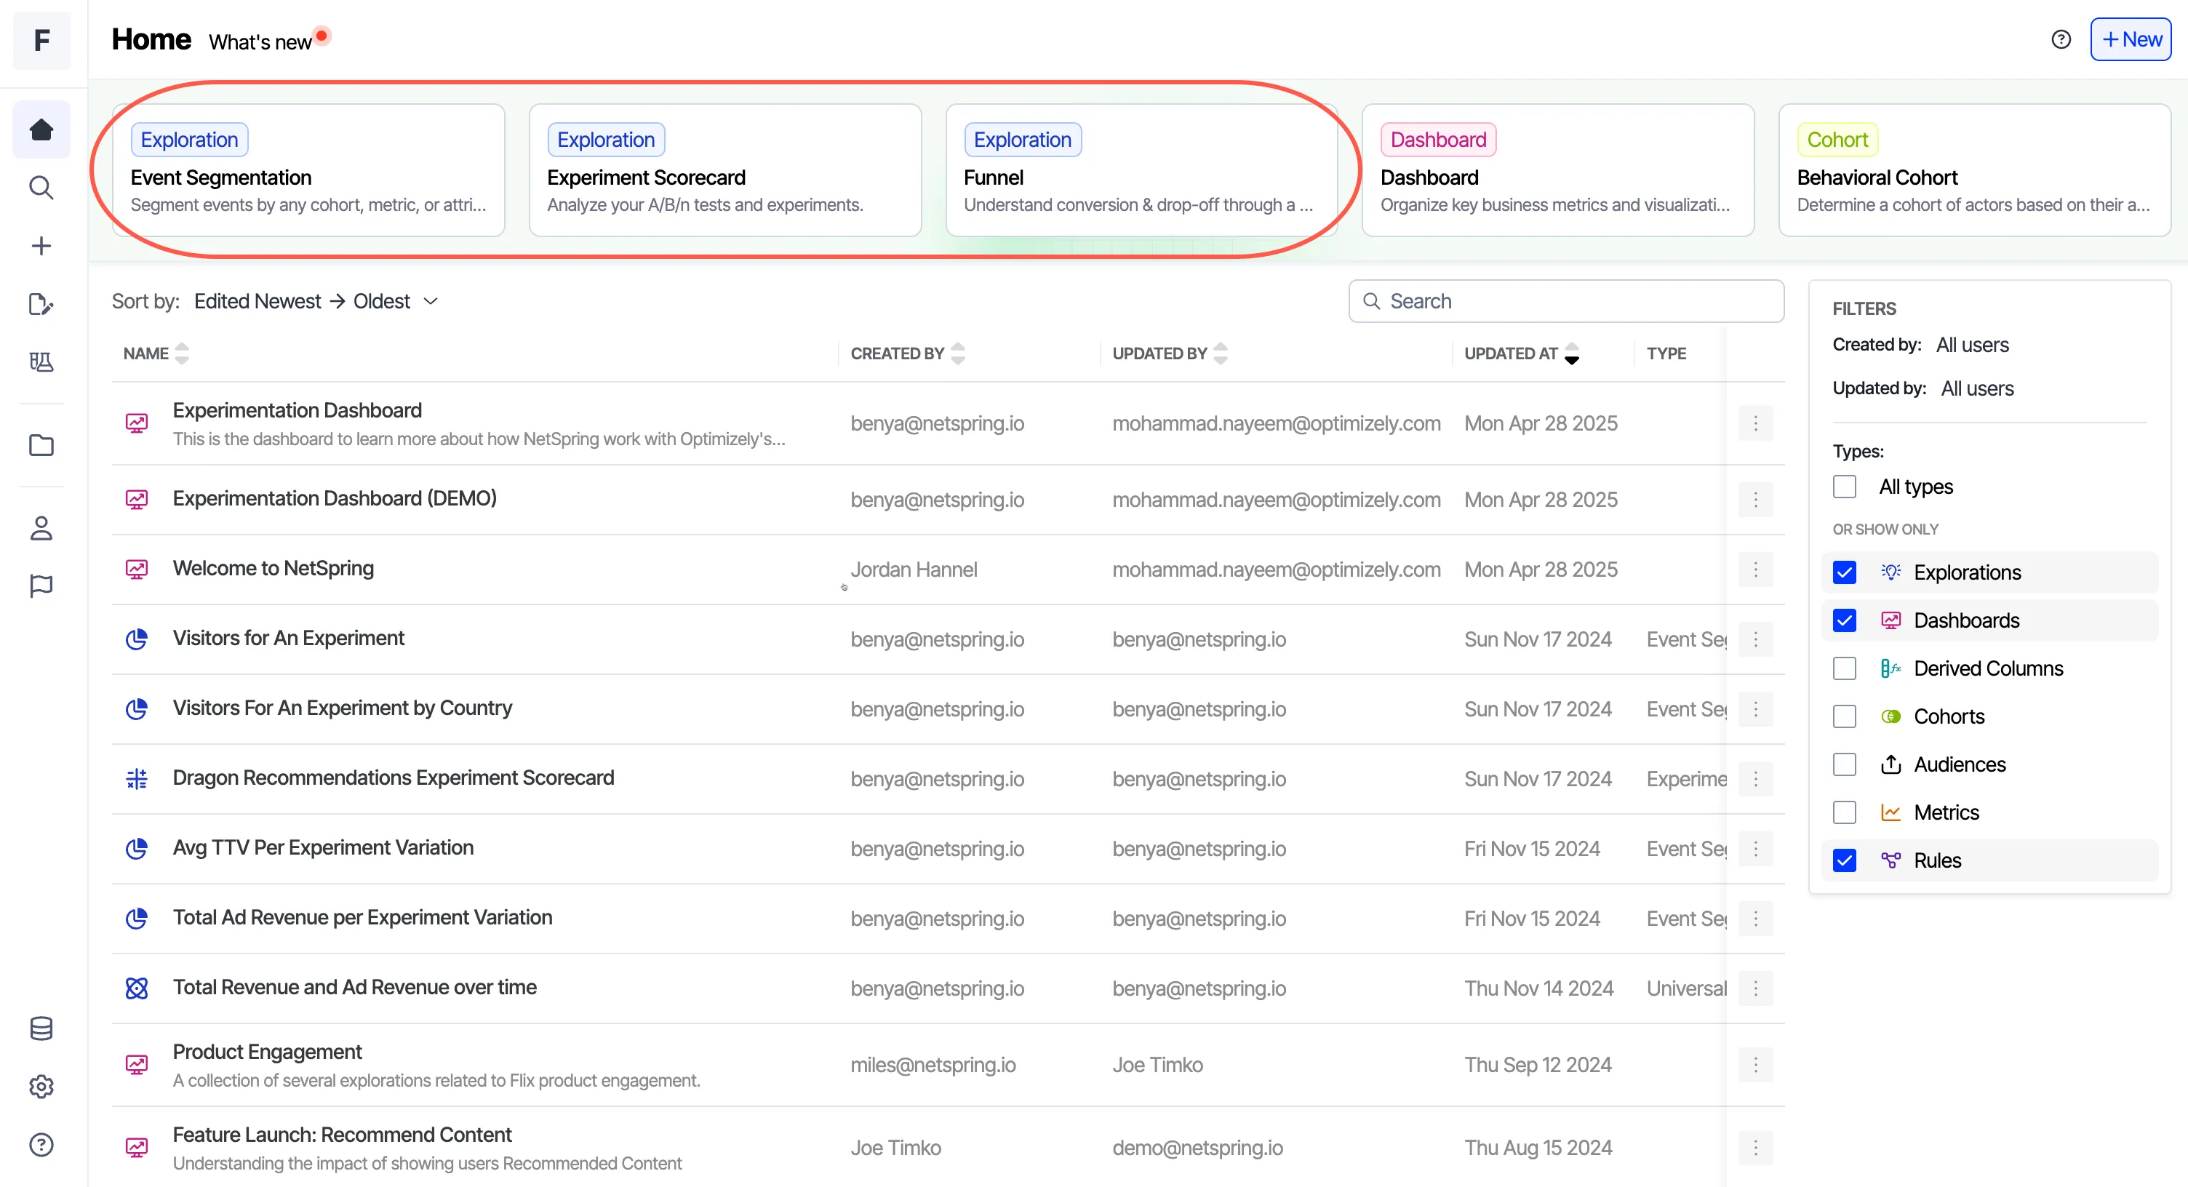Select the Behavioral Cohort card

pyautogui.click(x=1975, y=169)
